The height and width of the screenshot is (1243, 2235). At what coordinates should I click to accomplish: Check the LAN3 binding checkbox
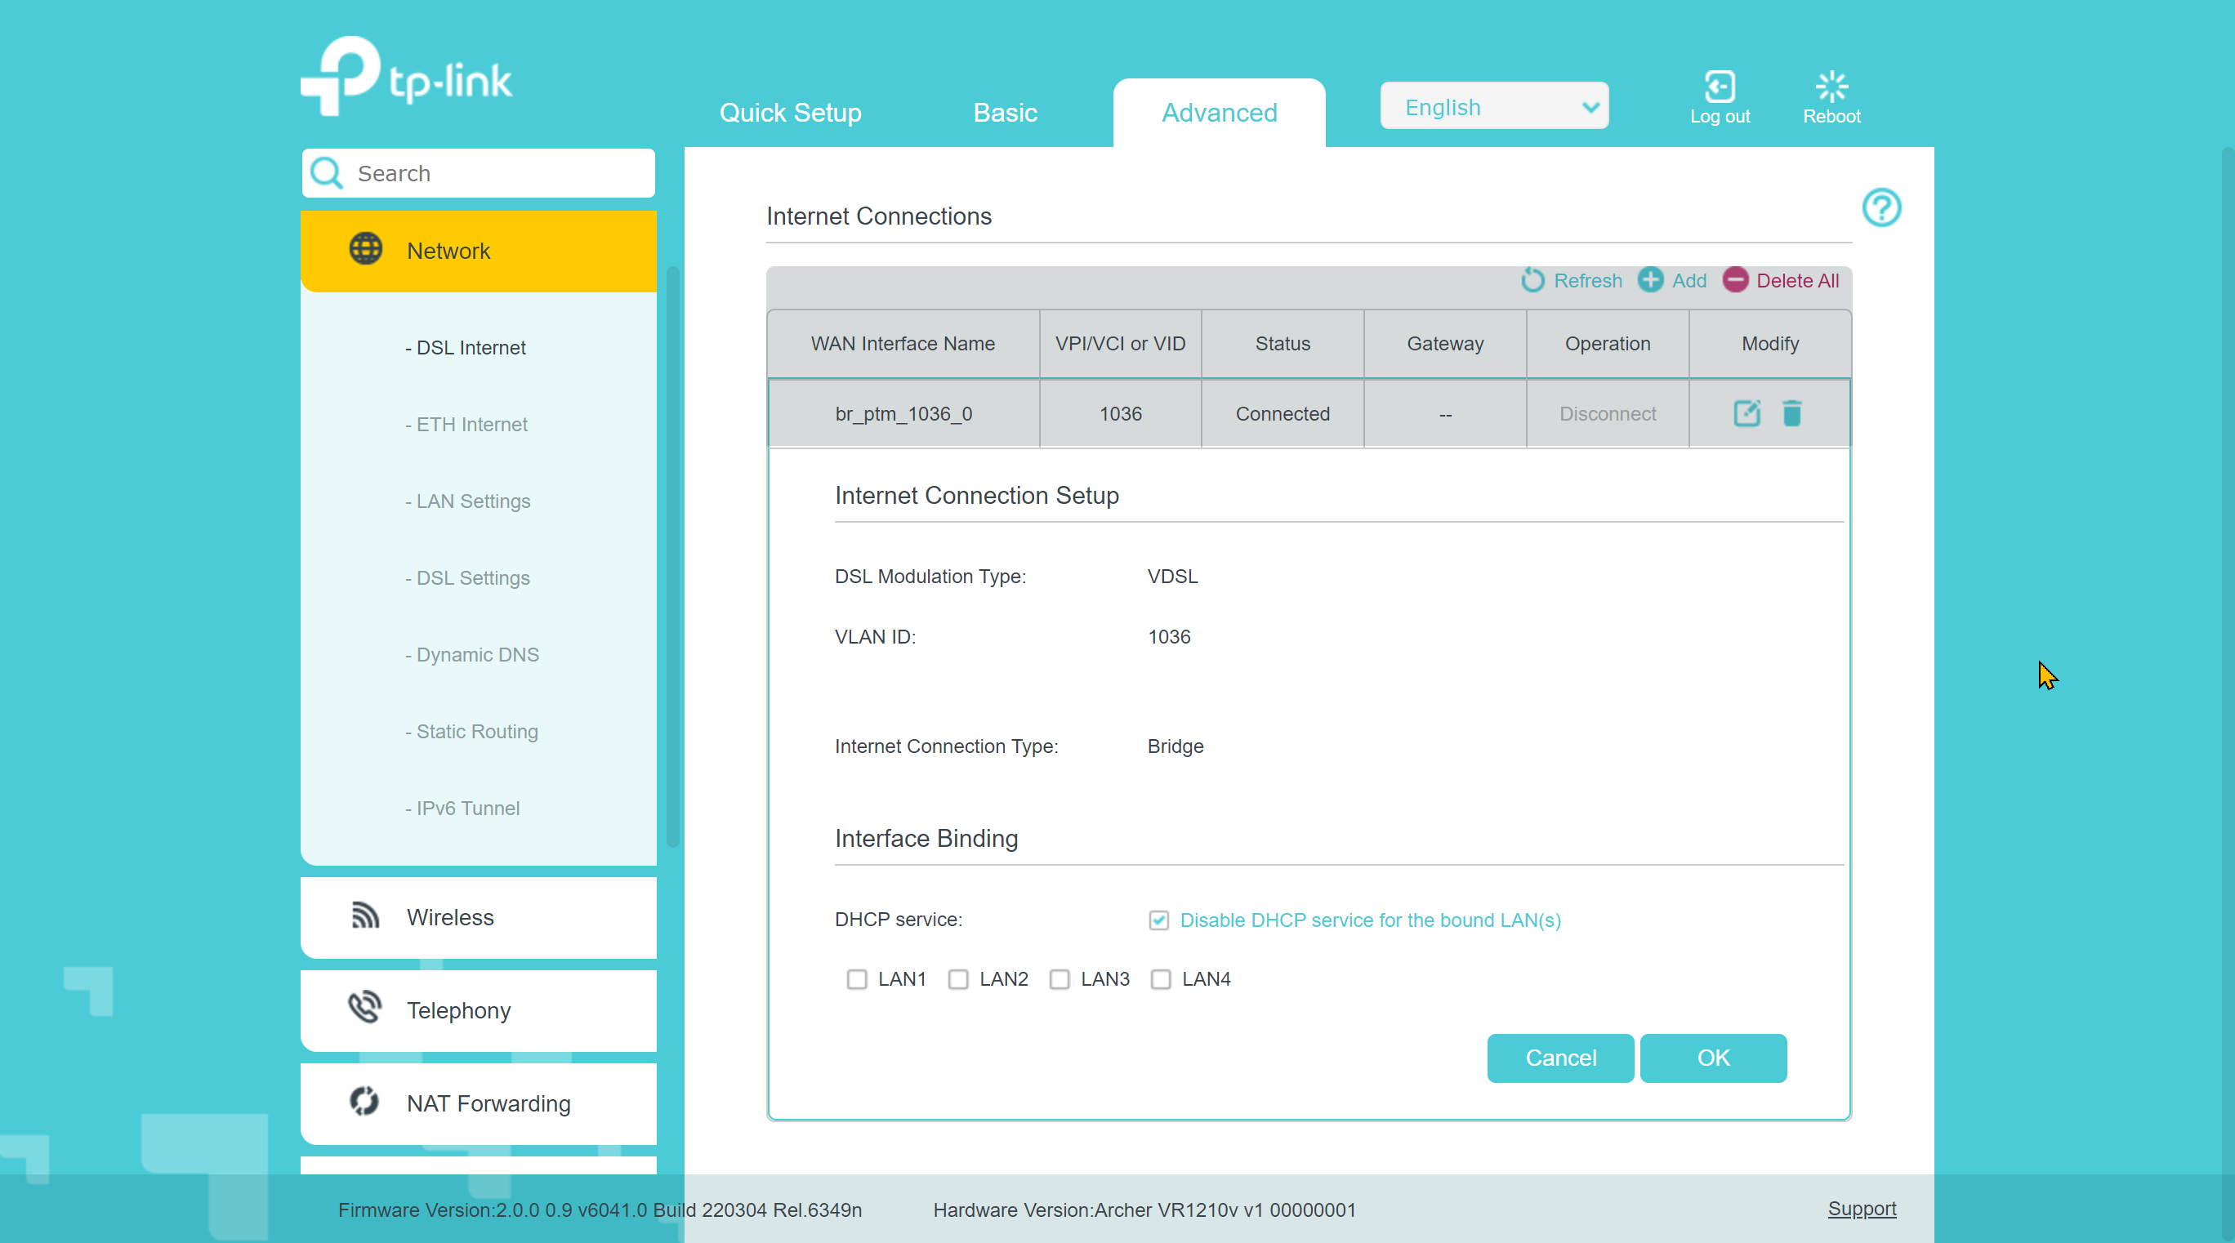[1059, 979]
